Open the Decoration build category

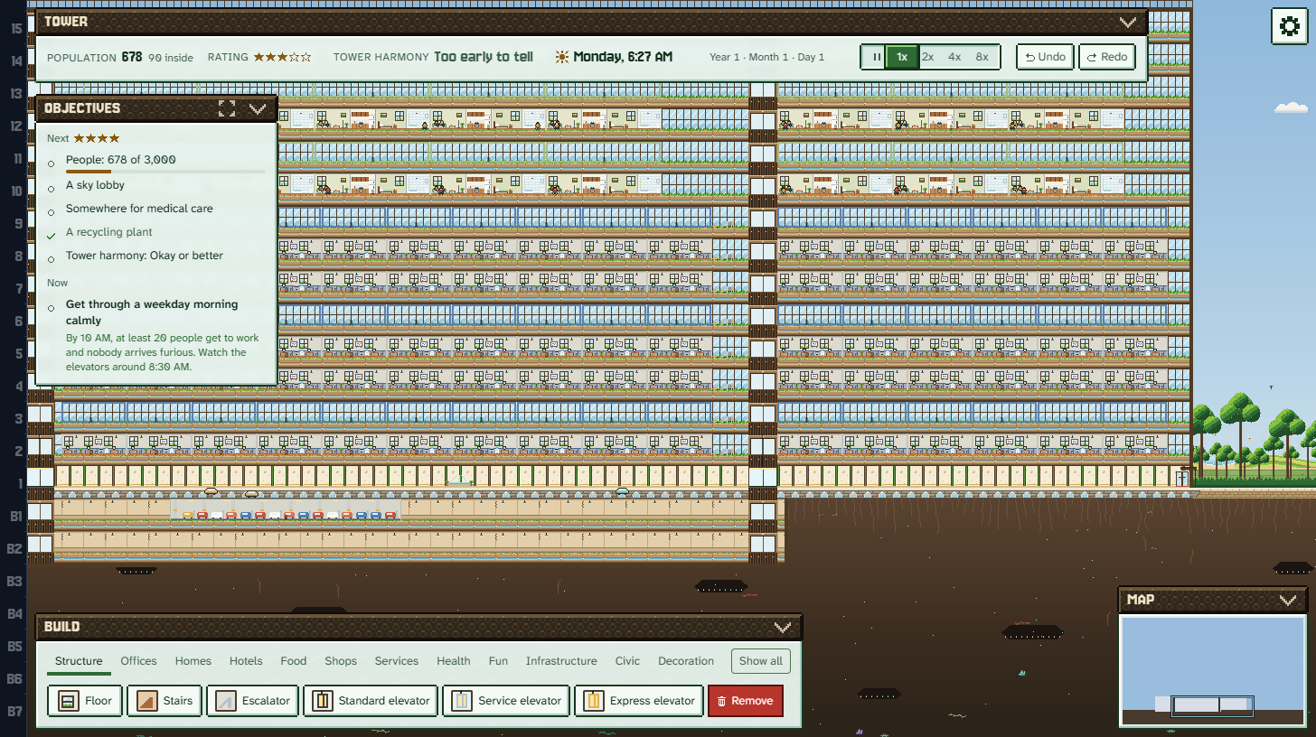point(686,661)
